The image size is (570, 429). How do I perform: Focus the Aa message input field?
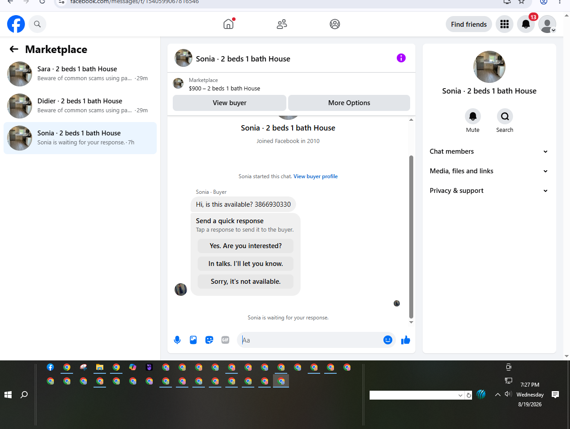click(312, 340)
